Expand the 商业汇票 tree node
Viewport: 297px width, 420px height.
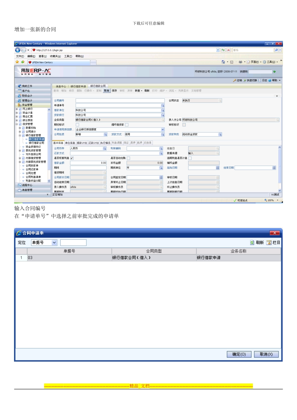17,117
